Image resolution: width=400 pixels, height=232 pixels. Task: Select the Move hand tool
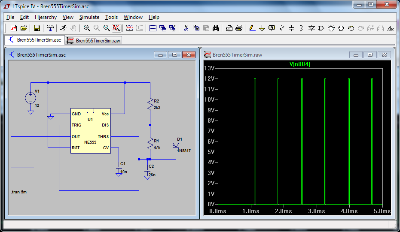pyautogui.click(x=331, y=28)
